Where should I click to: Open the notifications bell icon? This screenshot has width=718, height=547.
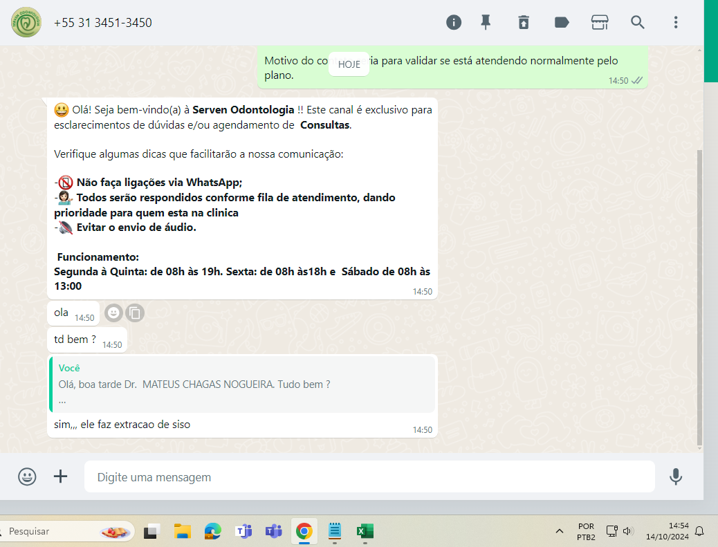[x=699, y=531]
